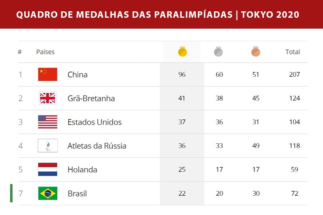Click the Netherlands flag icon
This screenshot has width=323, height=215.
48,169
